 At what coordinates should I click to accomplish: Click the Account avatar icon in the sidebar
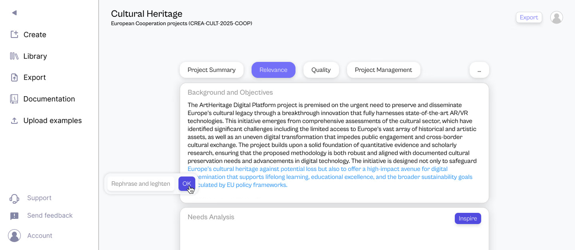pyautogui.click(x=14, y=236)
